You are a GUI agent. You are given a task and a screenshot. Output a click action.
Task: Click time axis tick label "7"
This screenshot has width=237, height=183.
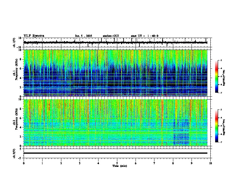pyautogui.click(x=154, y=163)
